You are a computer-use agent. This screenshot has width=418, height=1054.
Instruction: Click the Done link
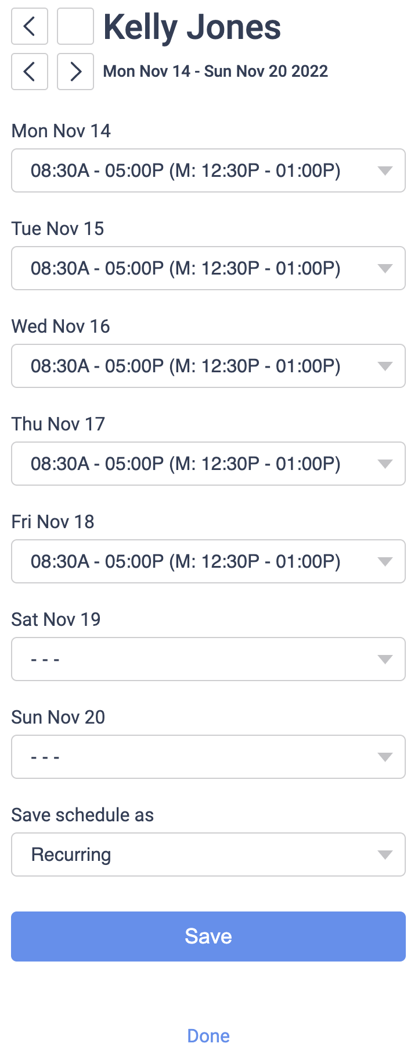tap(208, 1036)
